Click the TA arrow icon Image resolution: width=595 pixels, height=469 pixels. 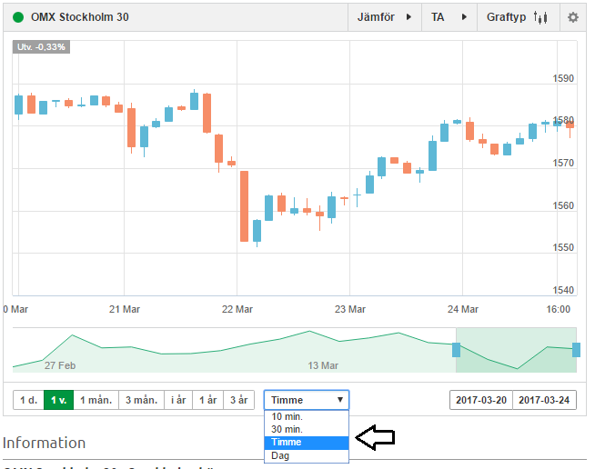pyautogui.click(x=464, y=17)
